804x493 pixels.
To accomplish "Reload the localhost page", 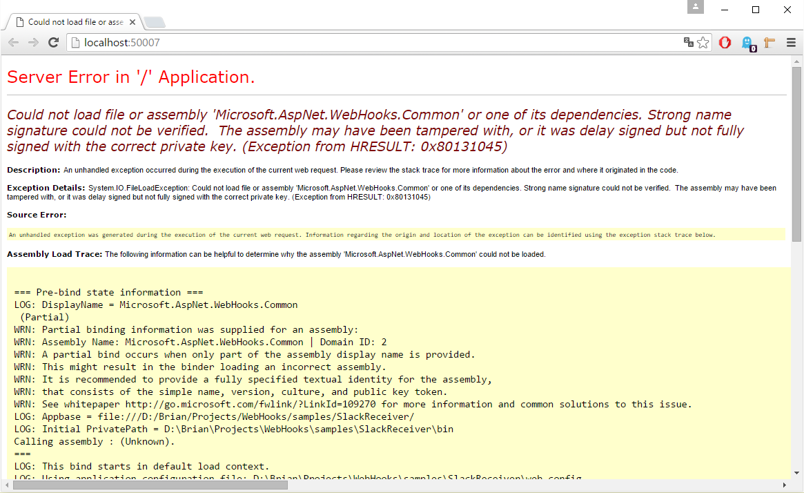I will (53, 43).
